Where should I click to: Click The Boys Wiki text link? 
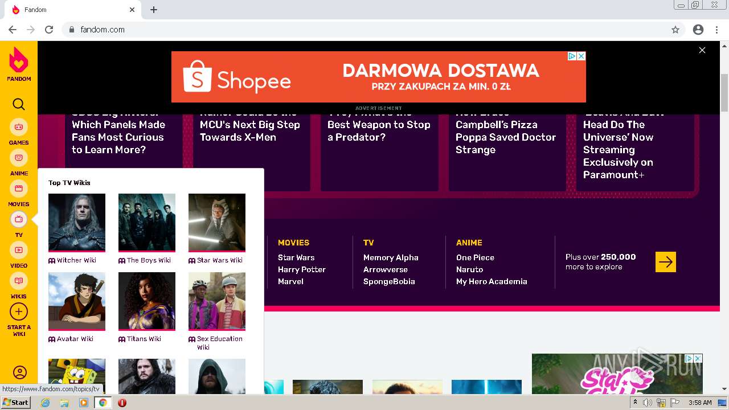coord(149,260)
